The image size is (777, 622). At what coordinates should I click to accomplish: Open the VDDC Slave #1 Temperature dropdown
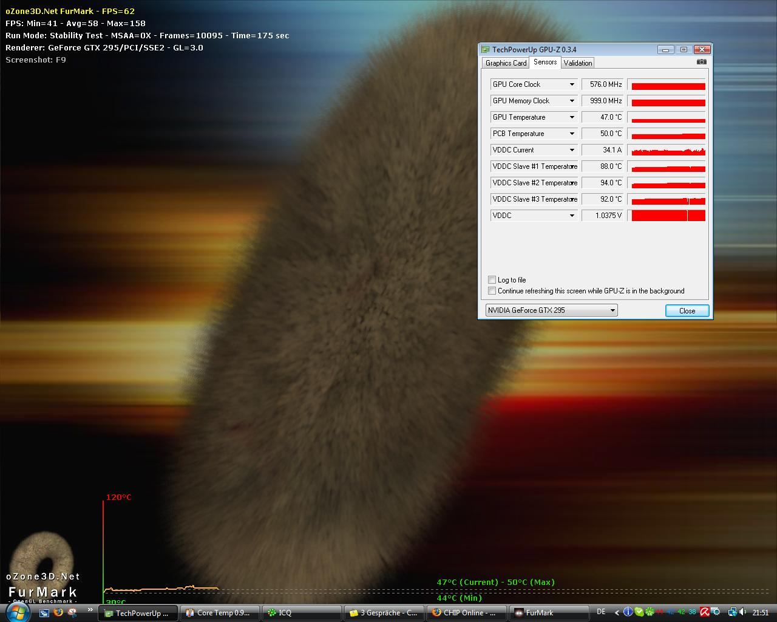click(x=534, y=166)
